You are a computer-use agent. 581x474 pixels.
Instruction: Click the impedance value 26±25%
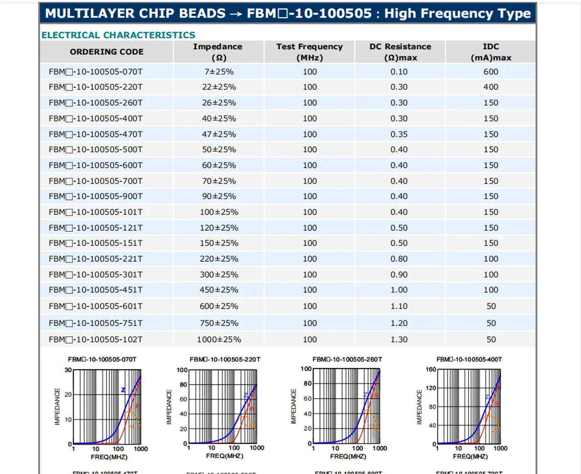click(219, 103)
